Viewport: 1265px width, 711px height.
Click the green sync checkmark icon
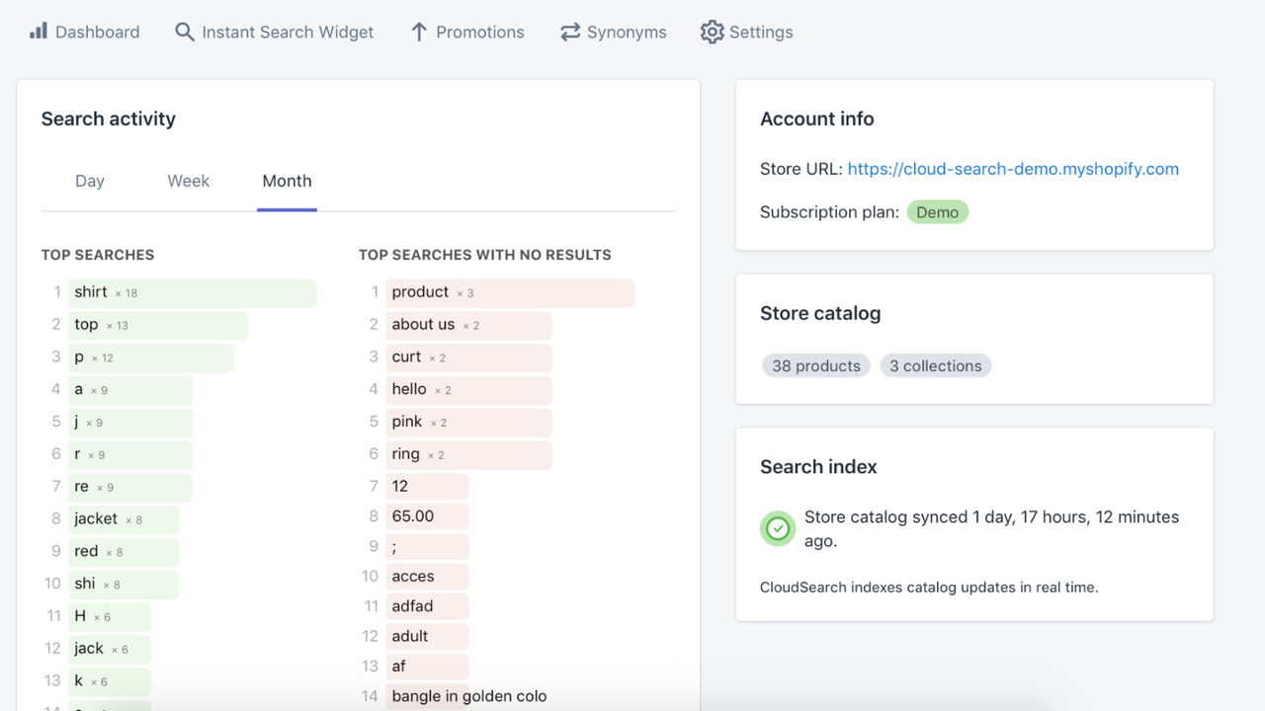click(x=778, y=528)
